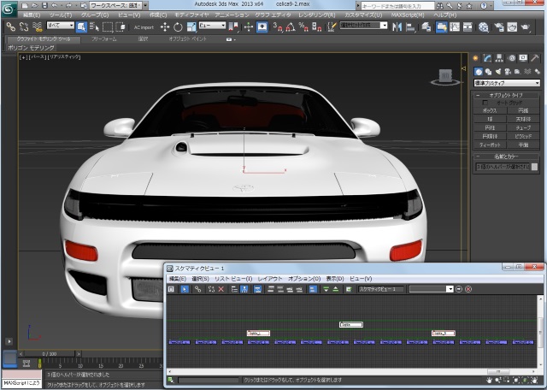The width and height of the screenshot is (547, 390).
Task: Click the Select and Rotate tool
Action: [177, 27]
